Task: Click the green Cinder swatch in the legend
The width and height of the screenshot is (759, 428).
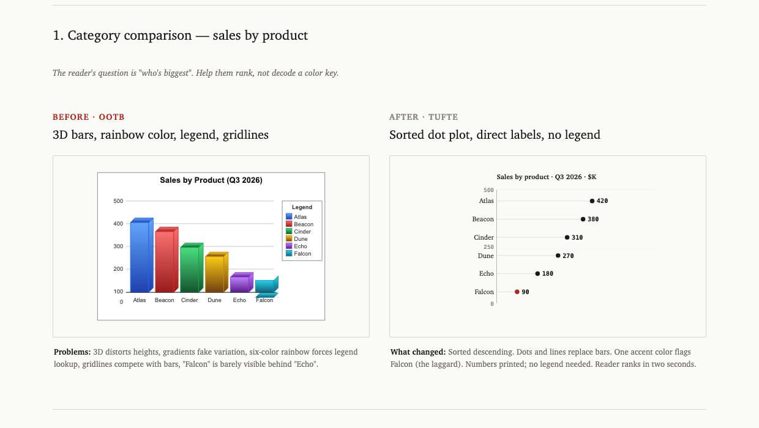Action: coord(289,231)
